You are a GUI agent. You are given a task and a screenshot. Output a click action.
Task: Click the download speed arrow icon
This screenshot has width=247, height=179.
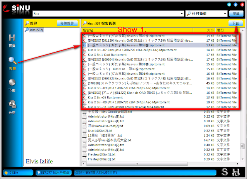pos(6,173)
